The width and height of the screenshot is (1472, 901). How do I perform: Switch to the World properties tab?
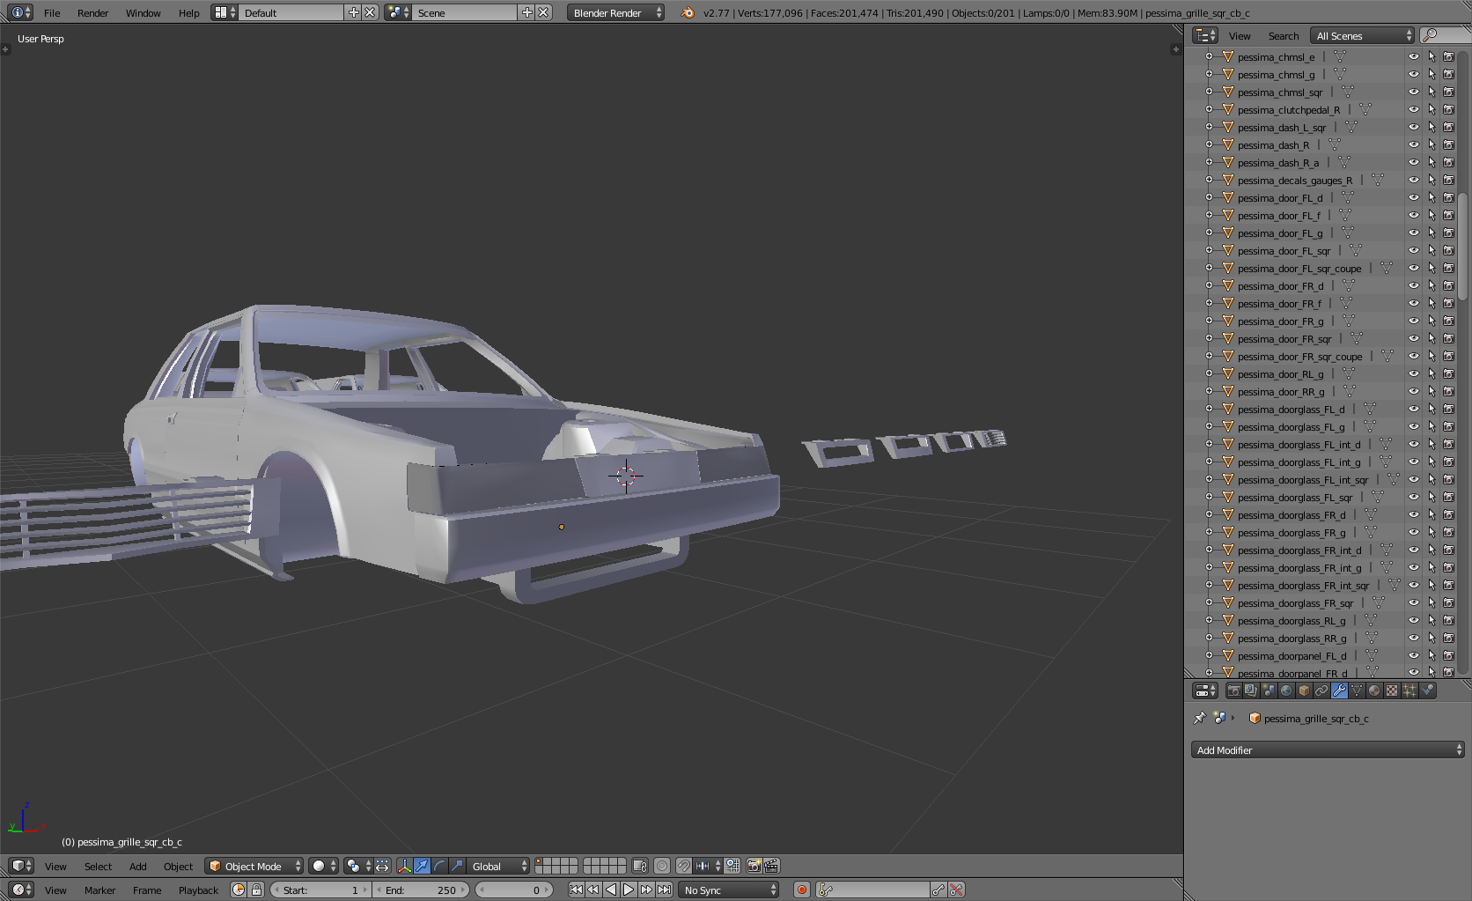pyautogui.click(x=1286, y=691)
